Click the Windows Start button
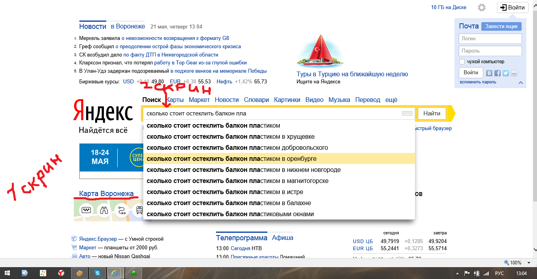 coord(8,273)
